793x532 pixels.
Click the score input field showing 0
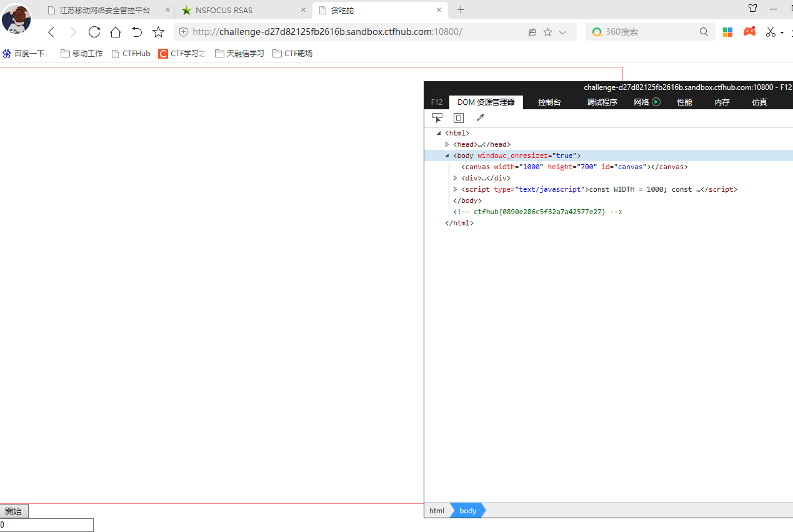(46, 525)
